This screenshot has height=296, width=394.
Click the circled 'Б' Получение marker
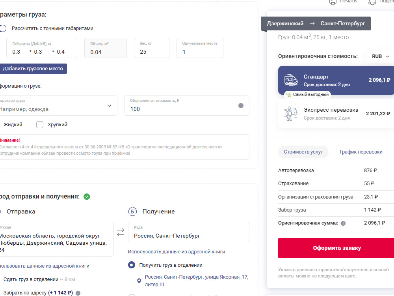point(132,212)
